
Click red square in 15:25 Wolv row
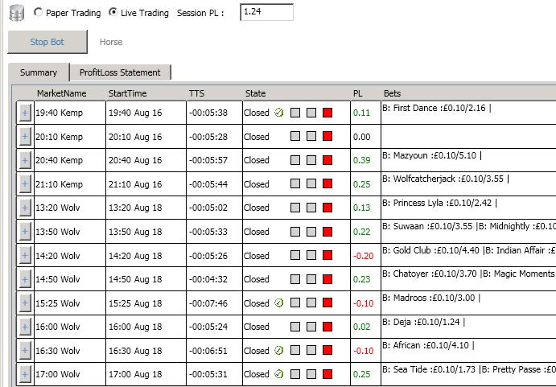[327, 303]
